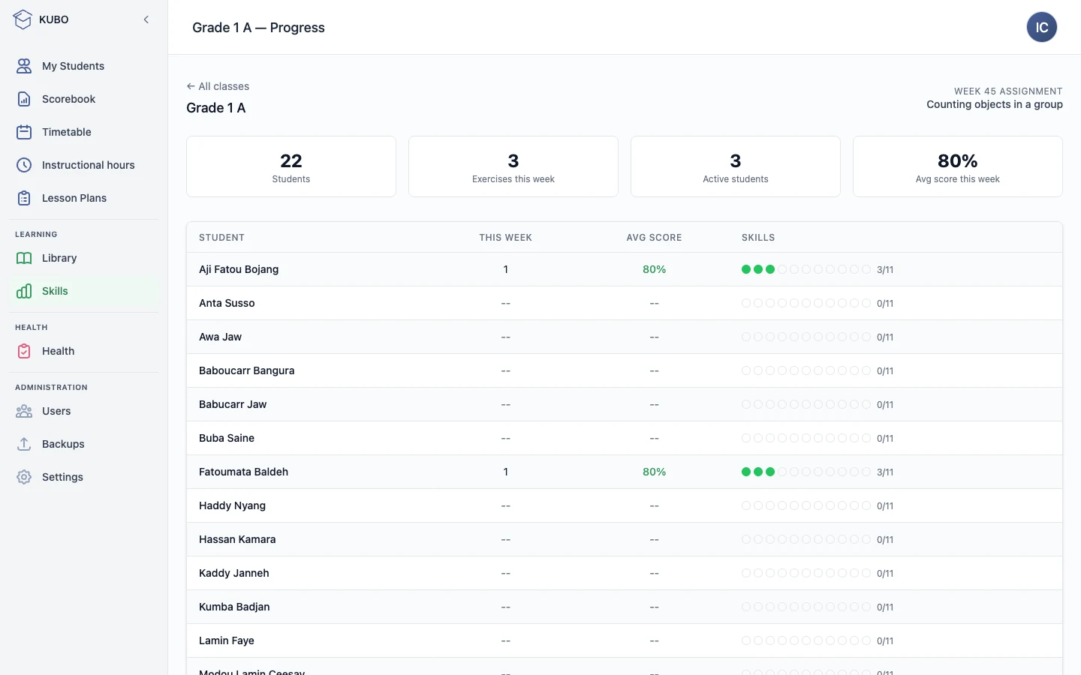The height and width of the screenshot is (675, 1081).
Task: Open the IC user avatar
Action: click(1042, 27)
